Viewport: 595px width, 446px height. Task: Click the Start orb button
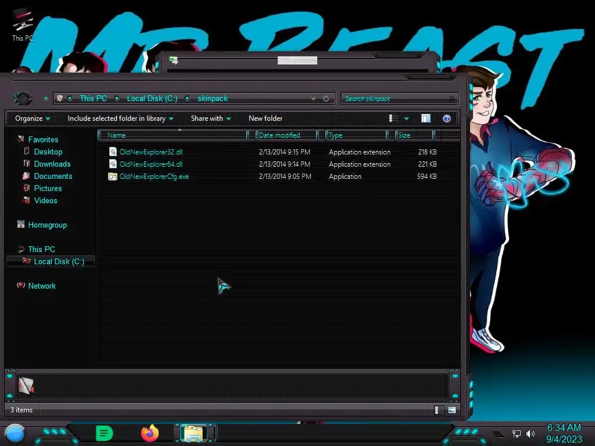pyautogui.click(x=15, y=434)
